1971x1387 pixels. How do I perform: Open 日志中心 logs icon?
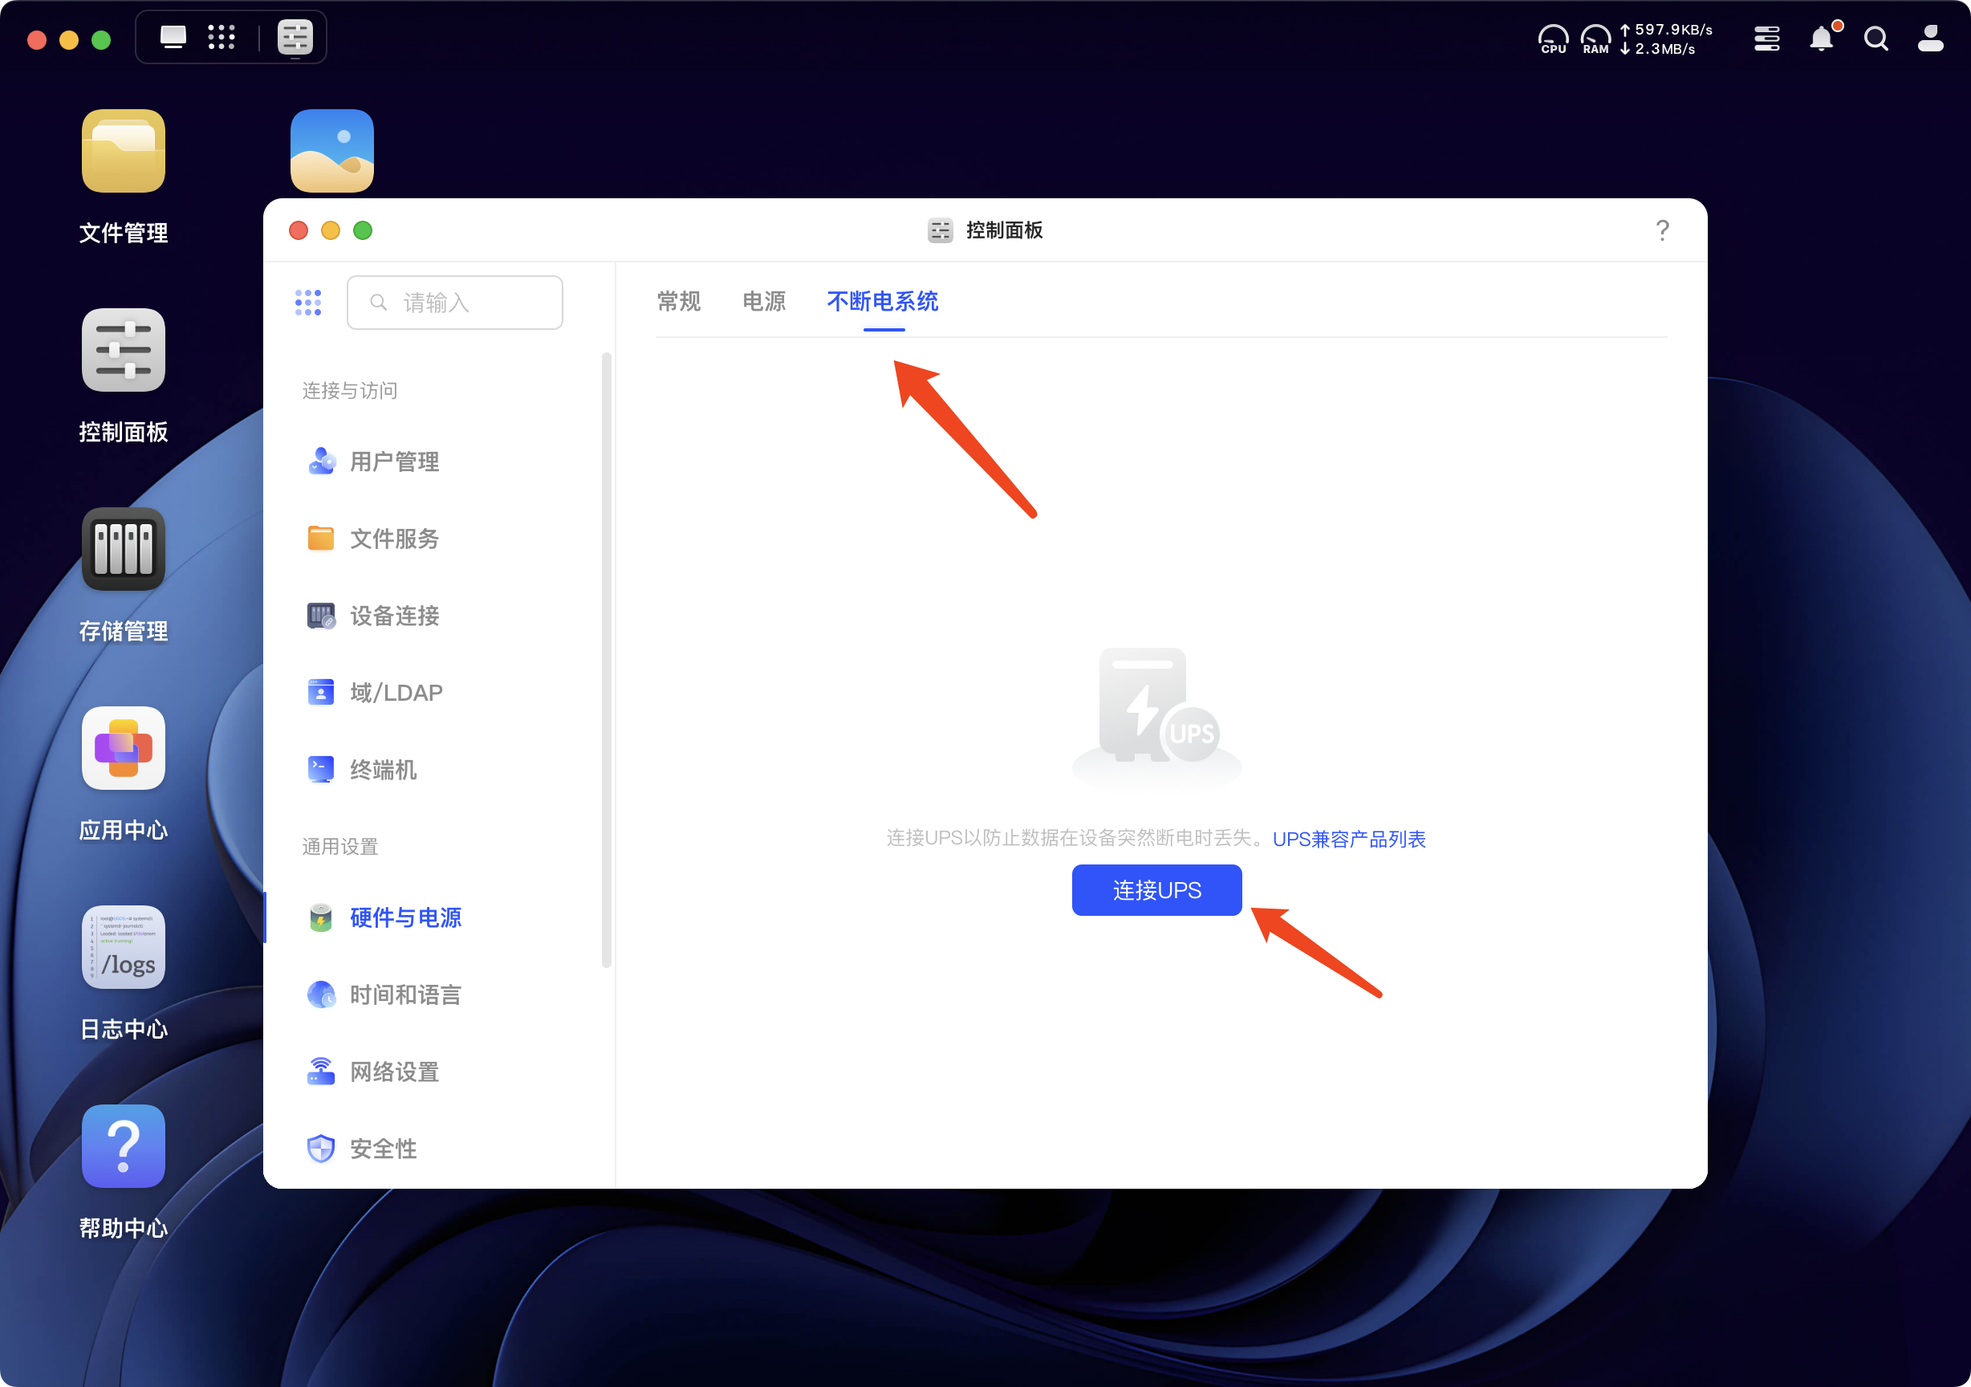tap(123, 947)
